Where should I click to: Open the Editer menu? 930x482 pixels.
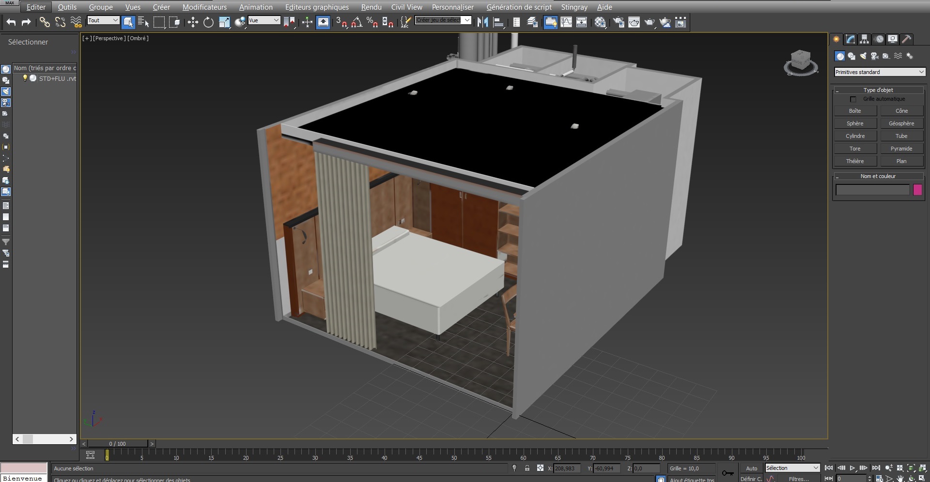[x=36, y=7]
